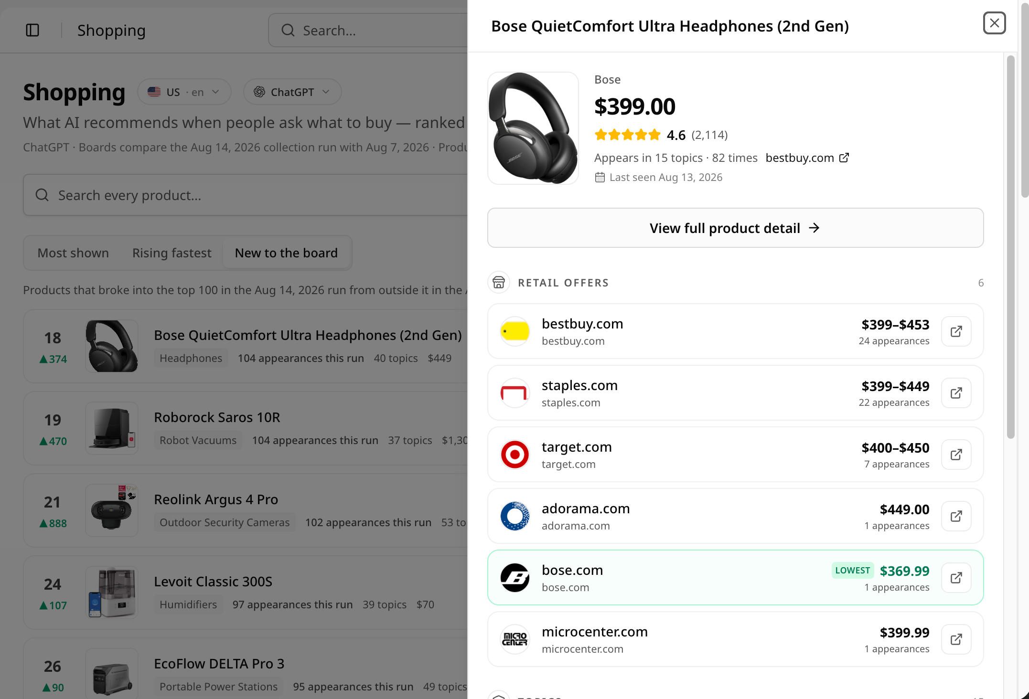This screenshot has width=1029, height=699.
Task: Click the top search magnifier icon
Action: point(288,31)
